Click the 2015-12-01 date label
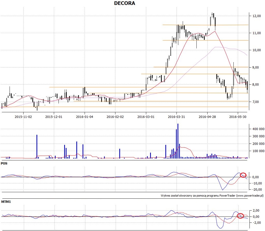265x231 pixels. [x=54, y=117]
